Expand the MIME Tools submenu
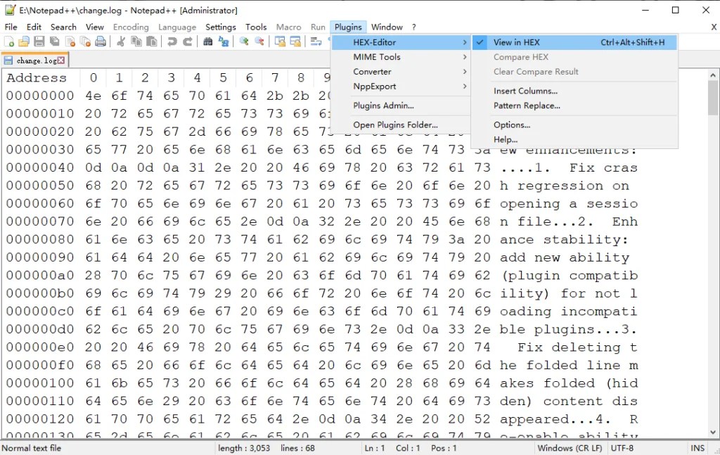The image size is (720, 455). pos(400,57)
